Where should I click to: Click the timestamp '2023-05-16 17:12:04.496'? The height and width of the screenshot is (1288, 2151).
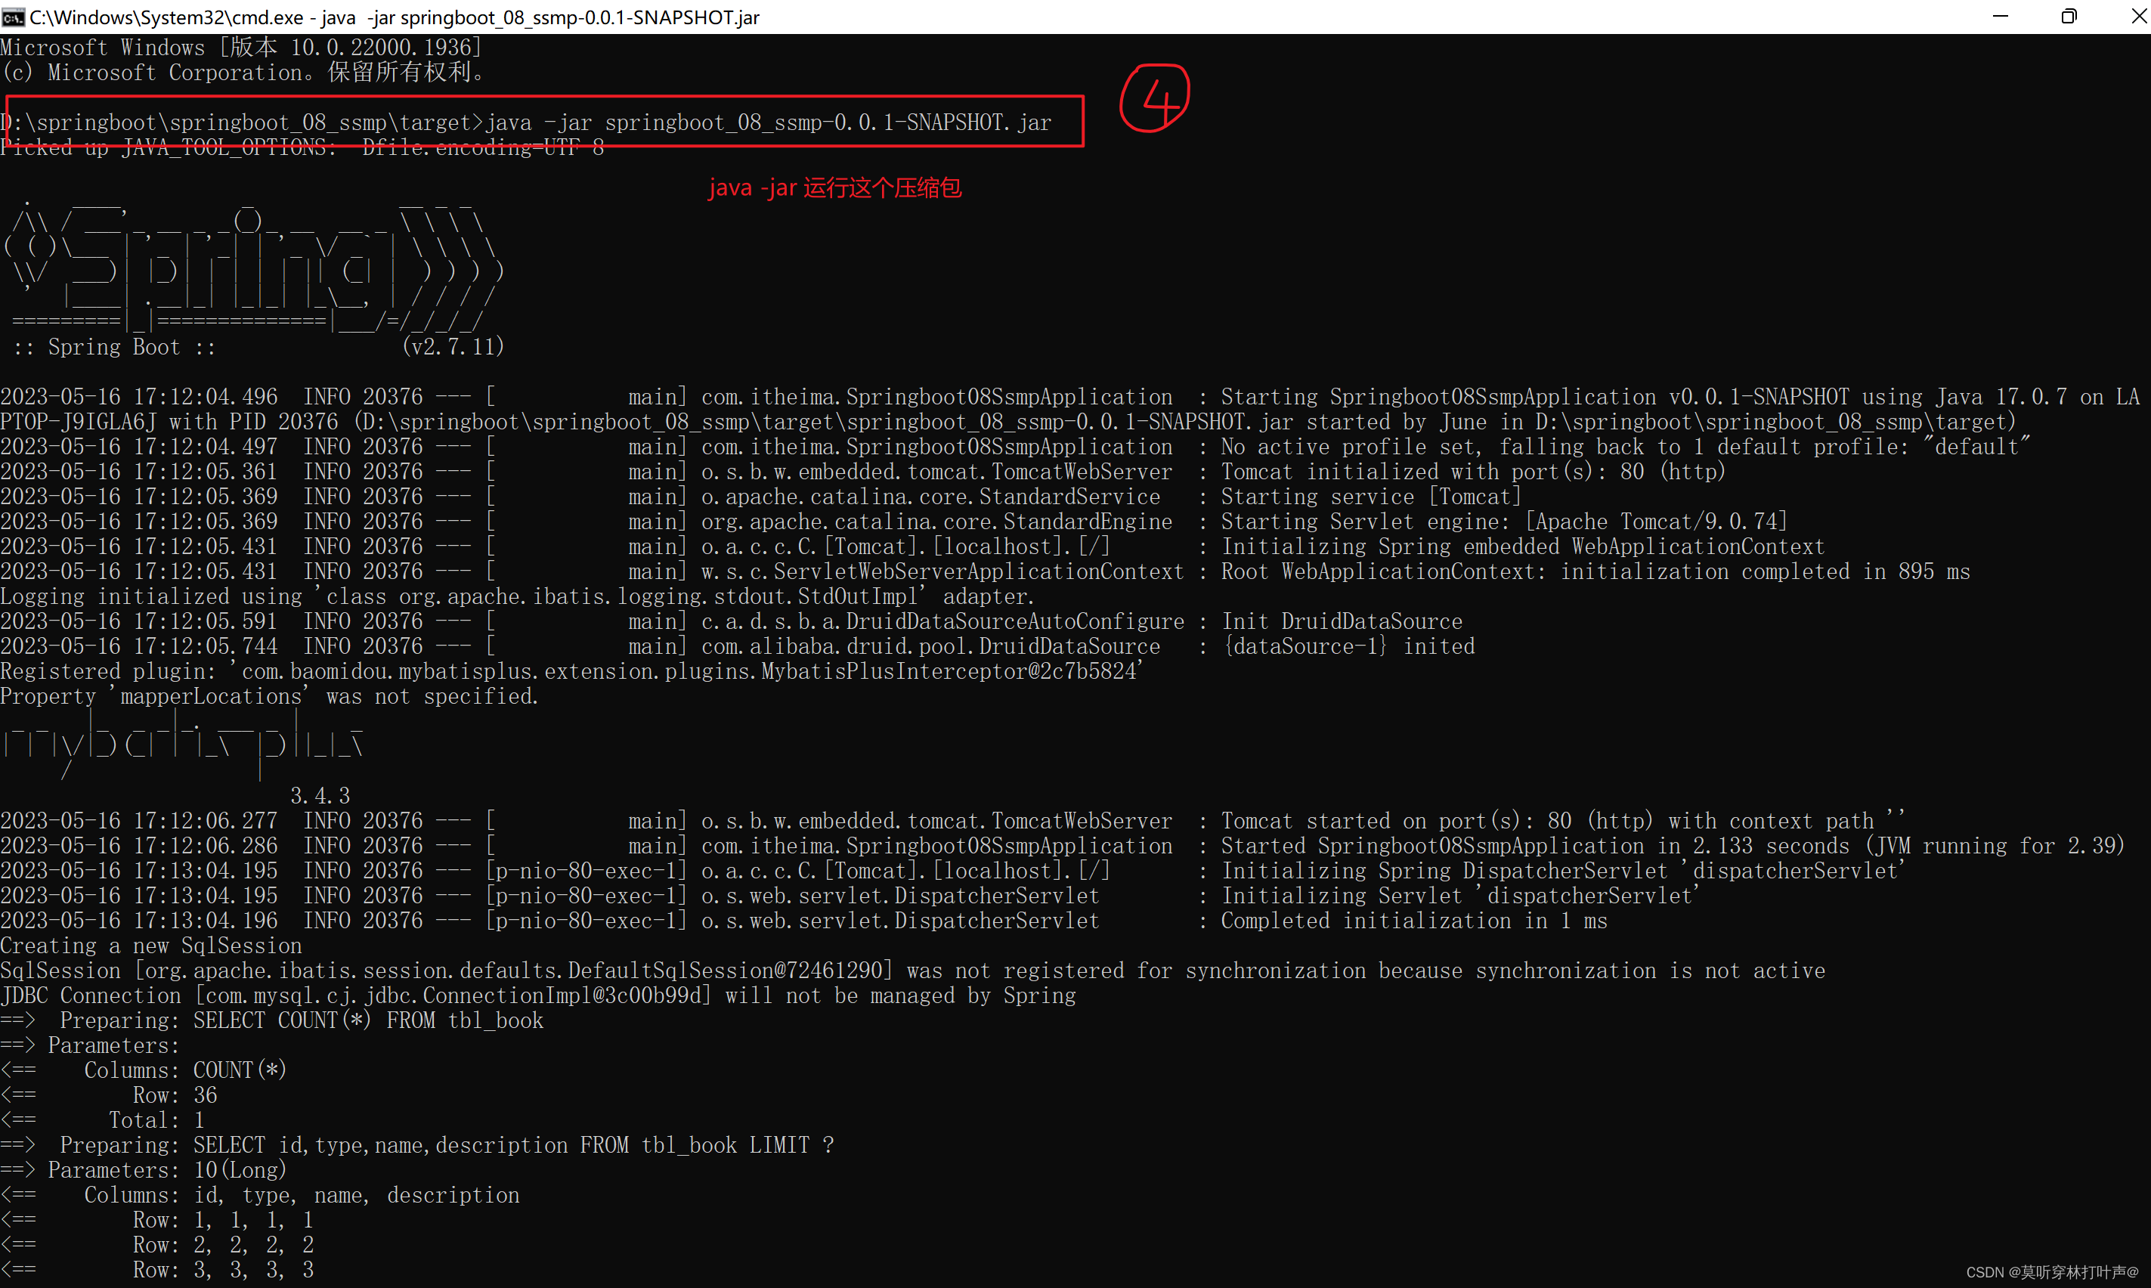139,397
